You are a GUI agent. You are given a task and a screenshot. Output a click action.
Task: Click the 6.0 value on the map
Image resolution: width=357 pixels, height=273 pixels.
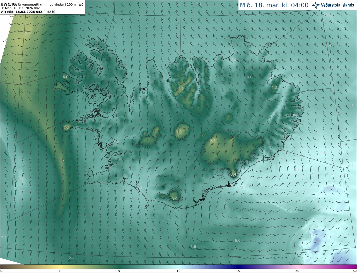pos(238,241)
